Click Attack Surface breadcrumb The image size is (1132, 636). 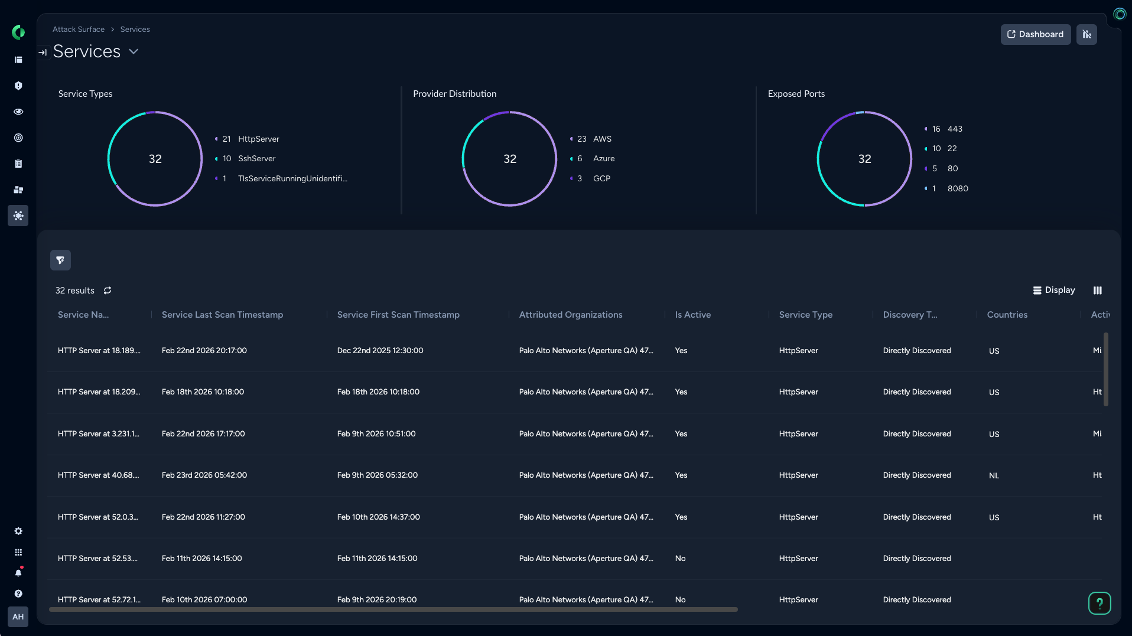tap(79, 30)
